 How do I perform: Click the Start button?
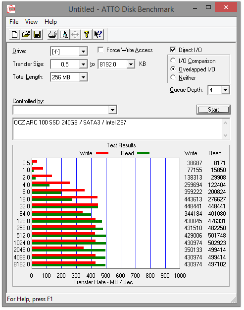tap(213, 110)
